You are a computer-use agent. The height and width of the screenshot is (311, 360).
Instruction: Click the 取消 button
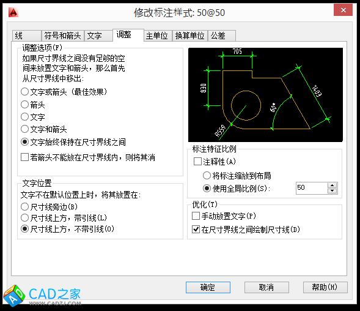266,287
